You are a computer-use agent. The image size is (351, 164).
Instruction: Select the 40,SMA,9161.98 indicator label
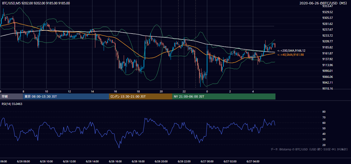tap(291, 55)
